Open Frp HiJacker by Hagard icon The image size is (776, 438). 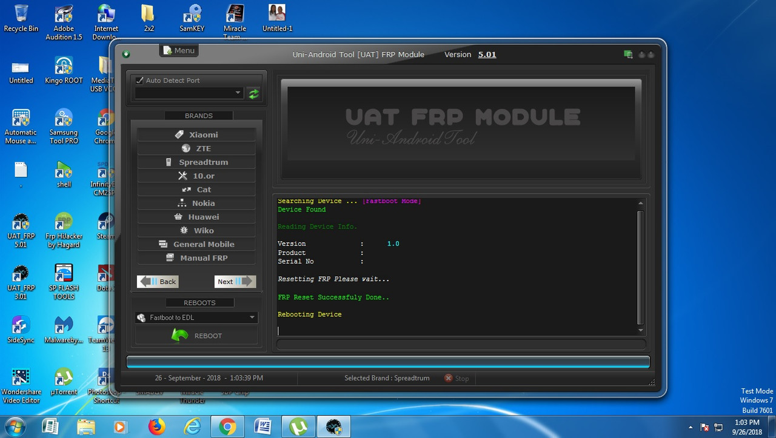pos(64,231)
